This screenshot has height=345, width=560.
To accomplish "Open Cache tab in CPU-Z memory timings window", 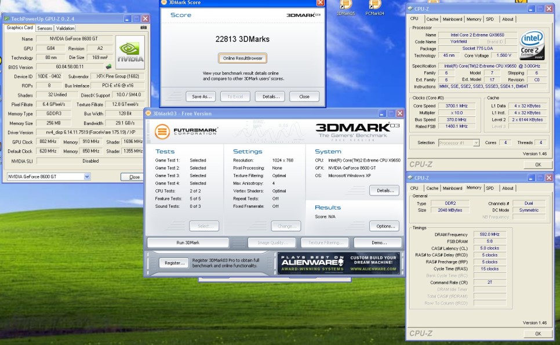I will click(432, 188).
